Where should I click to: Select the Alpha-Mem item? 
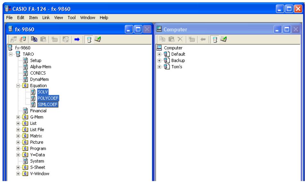[41, 67]
